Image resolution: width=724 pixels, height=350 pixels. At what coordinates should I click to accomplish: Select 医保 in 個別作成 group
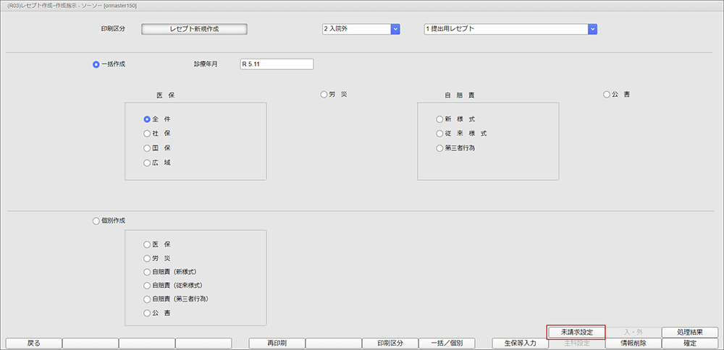click(x=147, y=244)
